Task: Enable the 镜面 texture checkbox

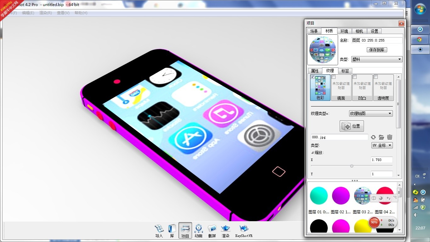Action: [334, 77]
